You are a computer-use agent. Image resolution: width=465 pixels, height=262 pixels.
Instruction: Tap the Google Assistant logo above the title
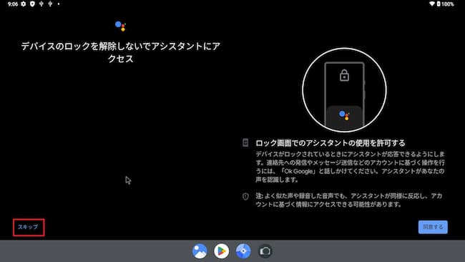point(120,26)
